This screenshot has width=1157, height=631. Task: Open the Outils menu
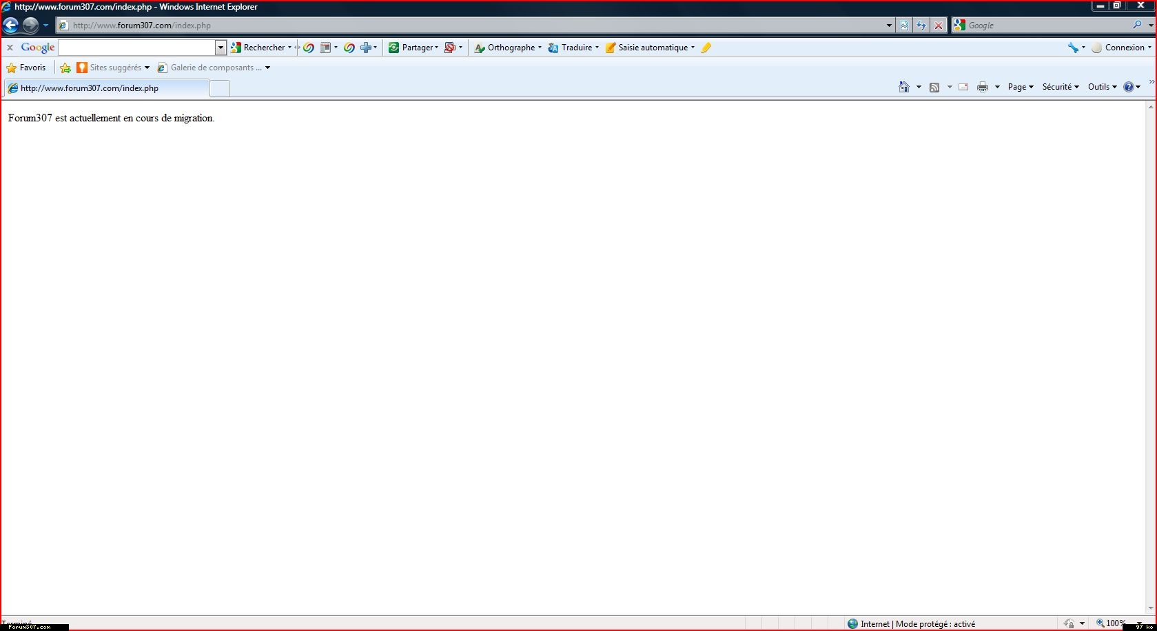click(1102, 87)
